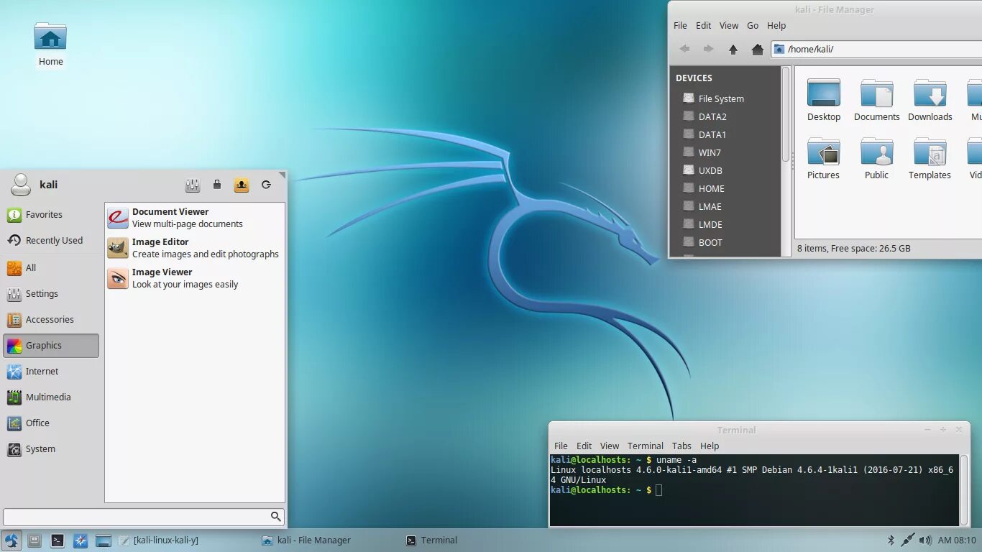Click the Back arrow in File Manager
Image resolution: width=982 pixels, height=552 pixels.
click(684, 49)
